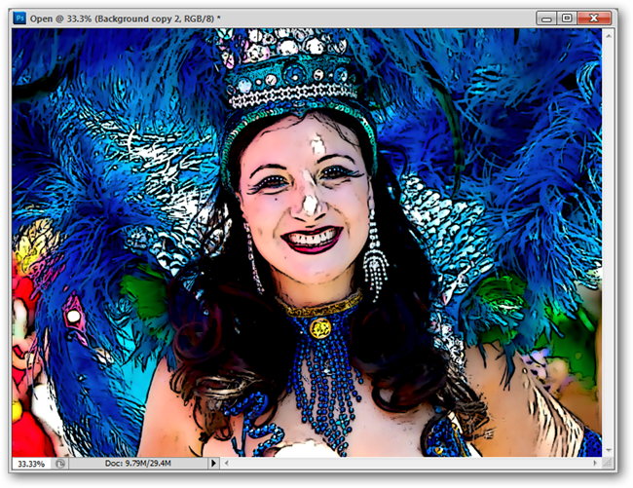
Task: Click the document title text Open @ 33.3%
Action: [x=60, y=19]
